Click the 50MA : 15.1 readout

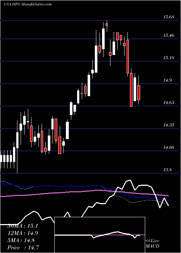(23, 226)
